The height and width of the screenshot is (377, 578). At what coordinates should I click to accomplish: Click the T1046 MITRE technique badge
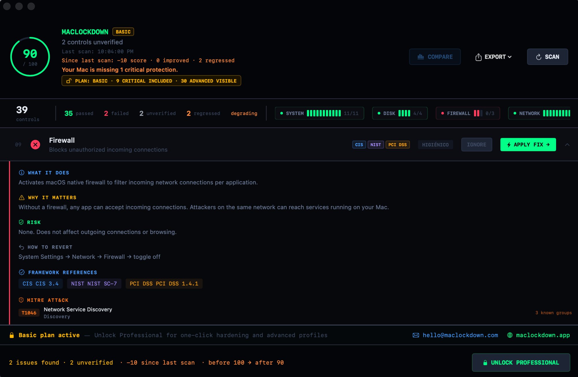[29, 313]
